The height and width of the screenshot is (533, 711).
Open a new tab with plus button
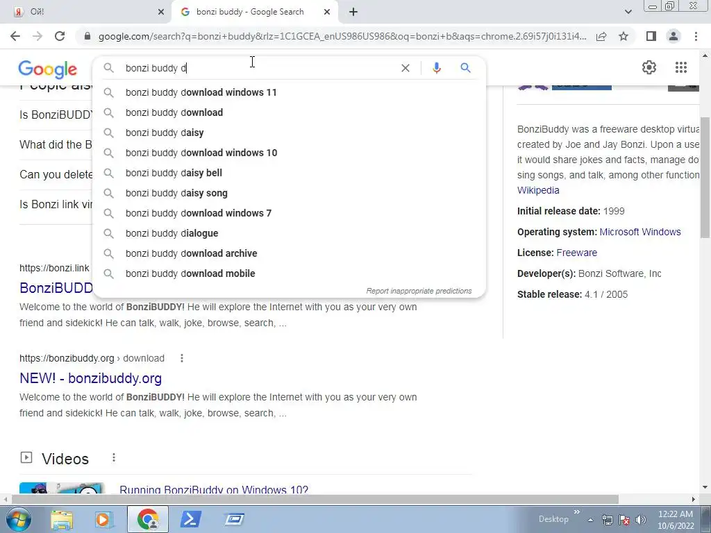tap(353, 12)
